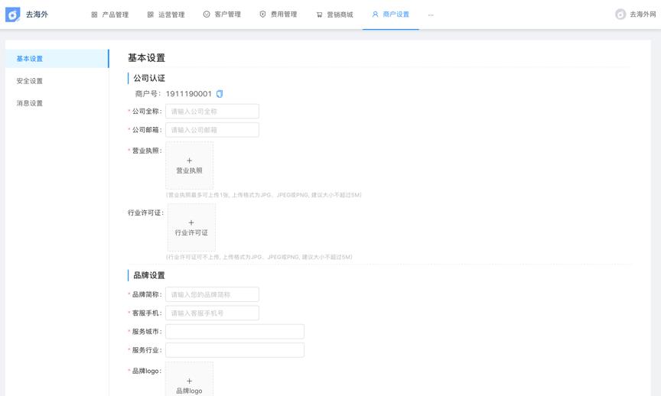The width and height of the screenshot is (661, 396).
Task: Click the 营销商城 cart icon
Action: [319, 15]
